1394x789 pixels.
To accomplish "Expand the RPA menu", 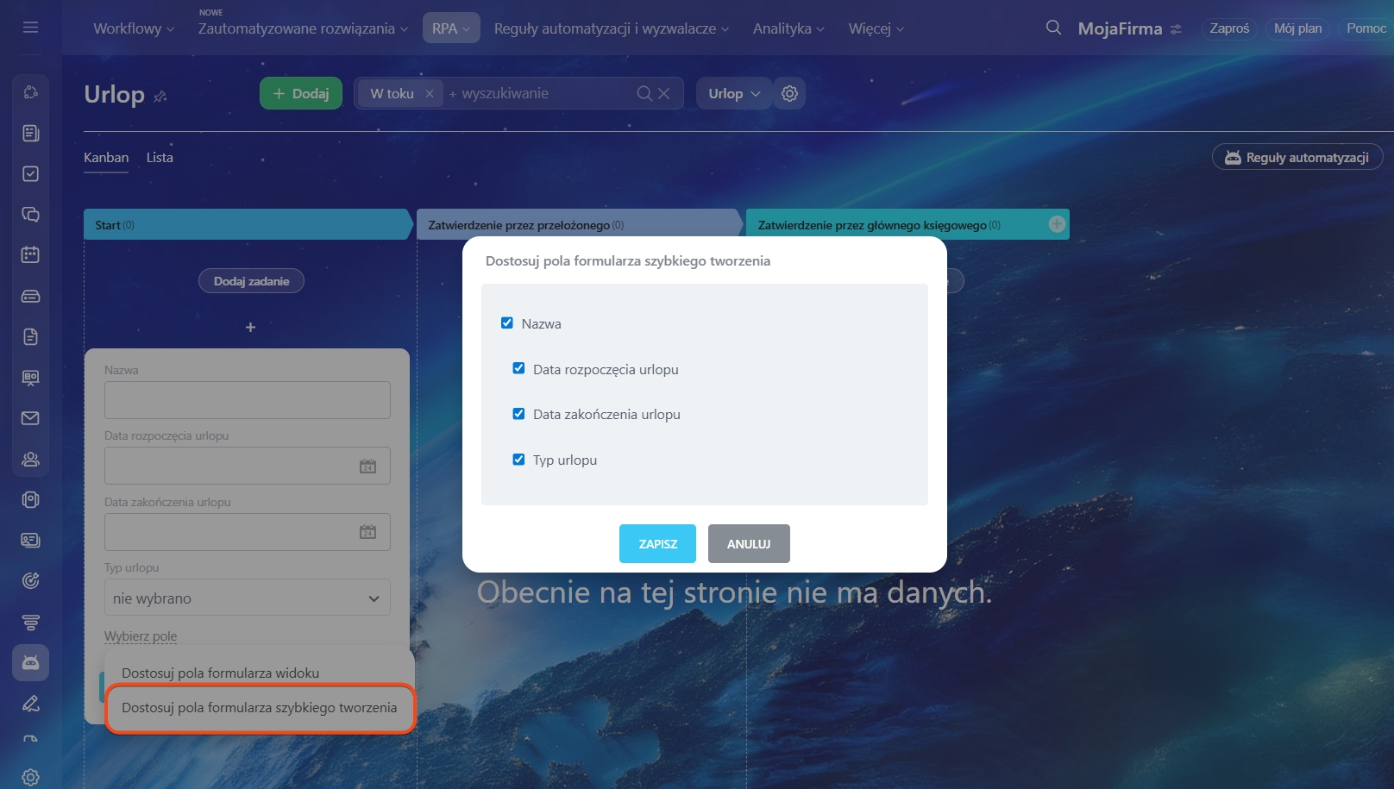I will (451, 28).
